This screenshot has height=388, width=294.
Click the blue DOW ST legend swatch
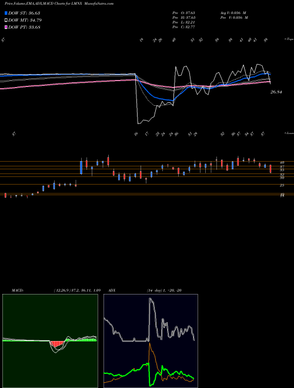click(x=6, y=13)
